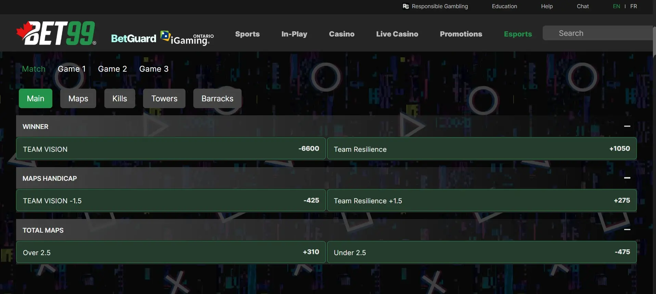Select the Barracks market filter

217,99
